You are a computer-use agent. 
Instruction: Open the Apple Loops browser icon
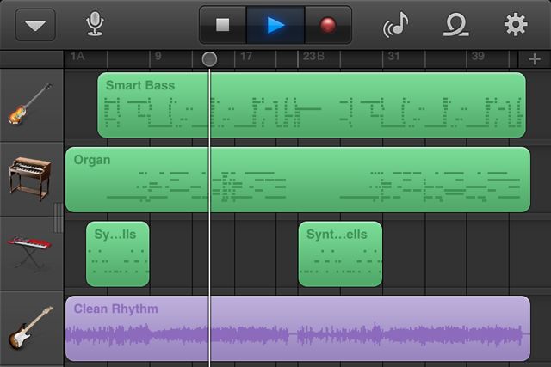455,25
